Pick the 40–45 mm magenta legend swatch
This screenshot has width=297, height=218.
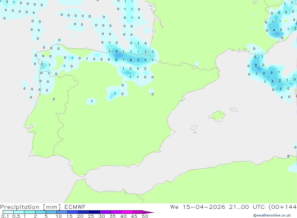(x=127, y=212)
